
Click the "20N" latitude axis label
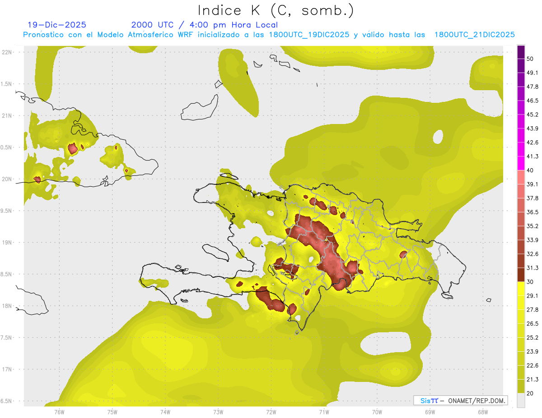pos(6,179)
